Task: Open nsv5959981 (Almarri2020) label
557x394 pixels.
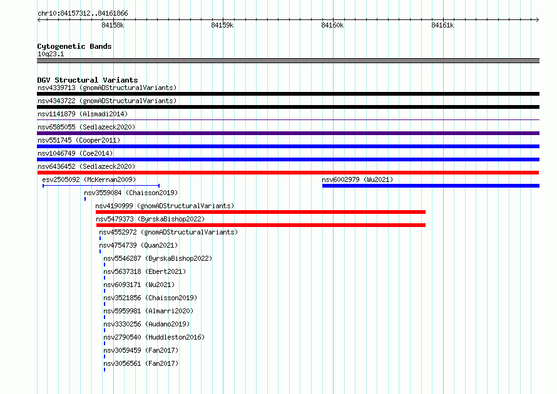Action: click(148, 311)
